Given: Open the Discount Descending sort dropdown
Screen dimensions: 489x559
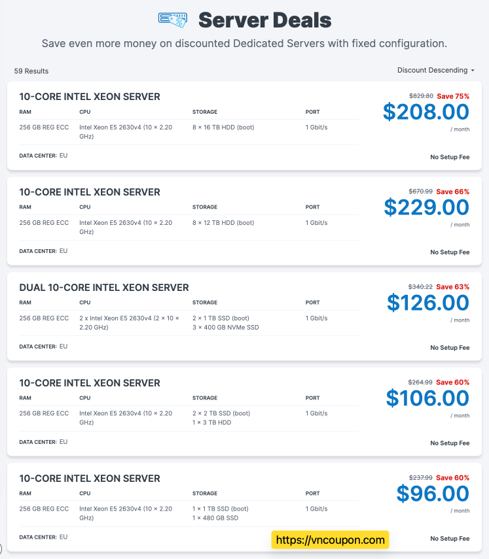Looking at the screenshot, I should click(435, 70).
